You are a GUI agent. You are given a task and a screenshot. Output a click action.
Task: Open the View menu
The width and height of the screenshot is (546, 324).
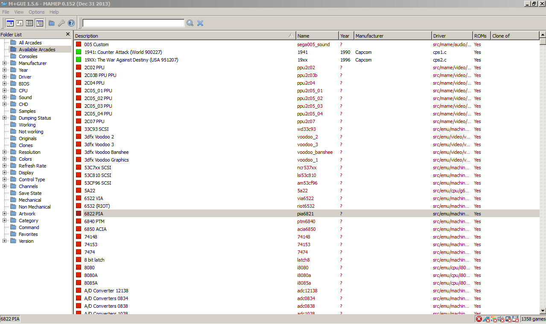19,12
